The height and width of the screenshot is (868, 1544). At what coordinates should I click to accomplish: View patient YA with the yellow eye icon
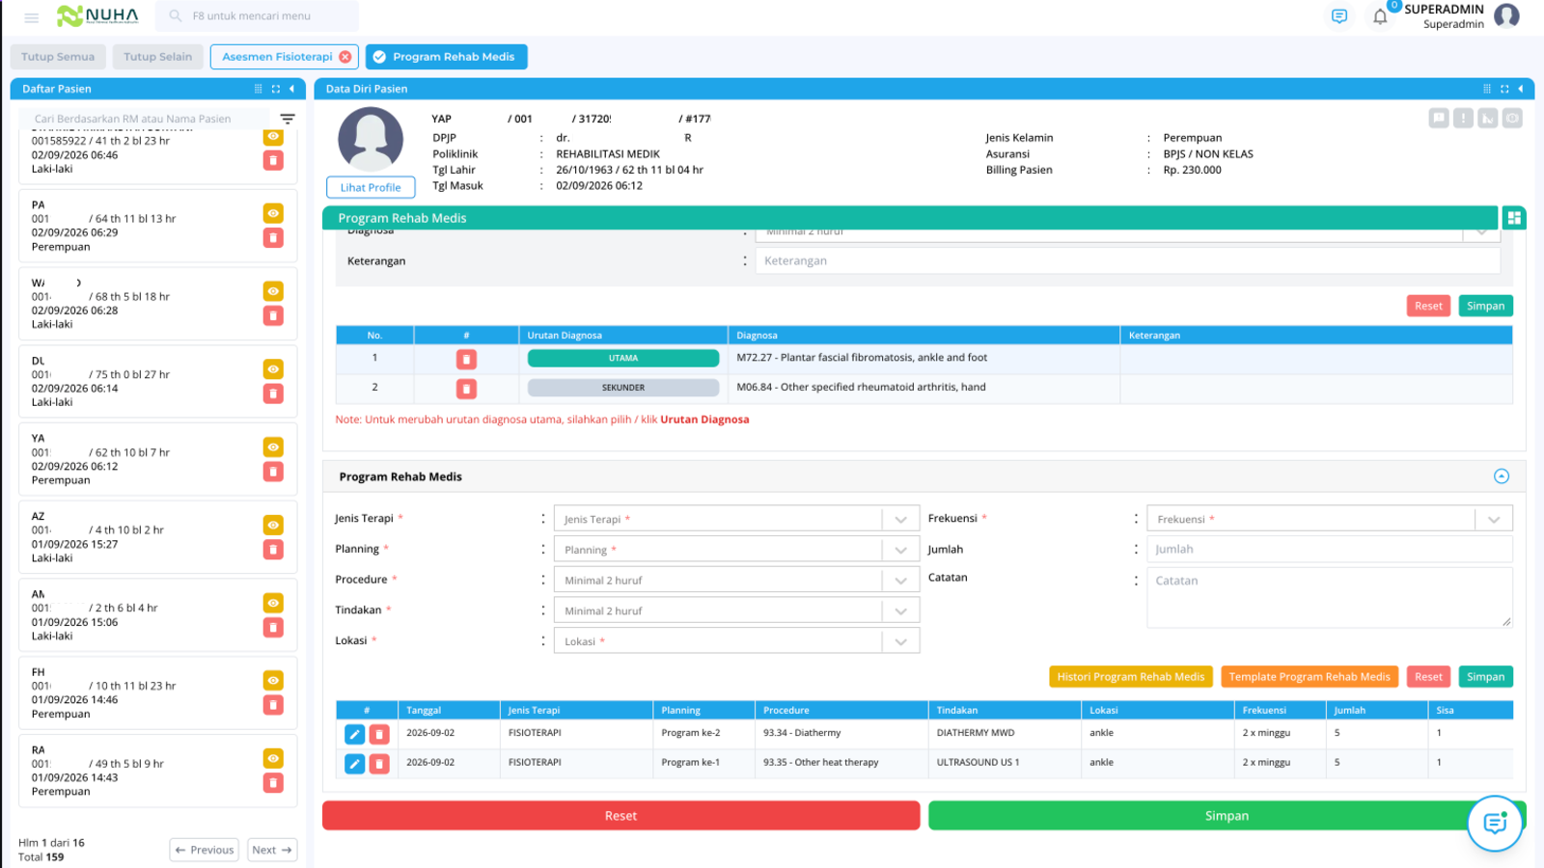[273, 448]
